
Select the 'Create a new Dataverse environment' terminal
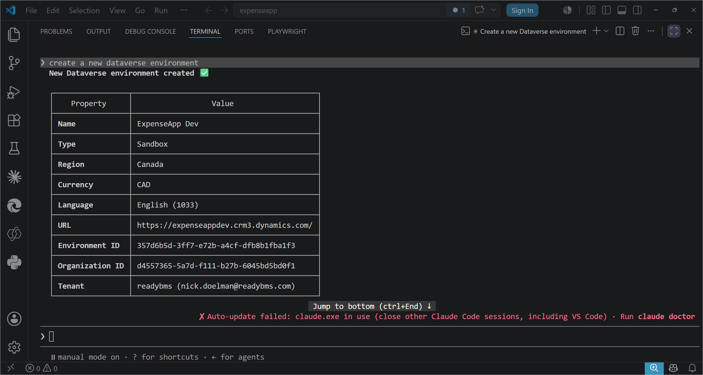point(524,31)
